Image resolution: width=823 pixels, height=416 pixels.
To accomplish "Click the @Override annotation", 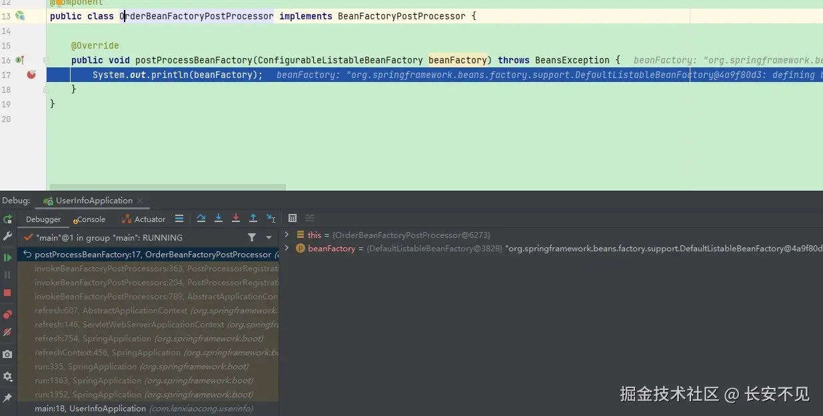I will (x=95, y=45).
